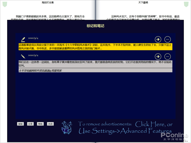
Task: Click the book title 鬼吹灯全集 header
Action: [x=48, y=2]
